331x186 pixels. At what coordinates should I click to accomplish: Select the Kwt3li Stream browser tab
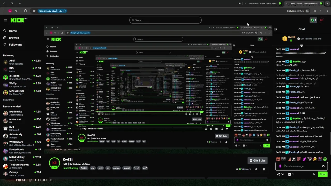click(304, 4)
